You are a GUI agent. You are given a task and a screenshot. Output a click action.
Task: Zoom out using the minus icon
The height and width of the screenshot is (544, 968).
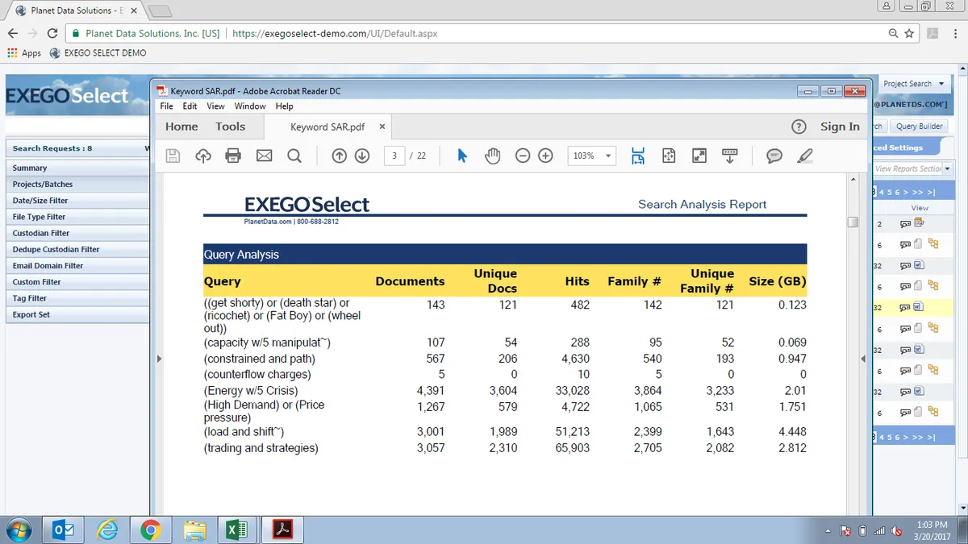click(523, 156)
